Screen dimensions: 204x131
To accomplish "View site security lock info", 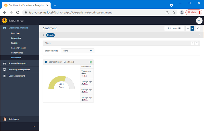I will (26, 12).
